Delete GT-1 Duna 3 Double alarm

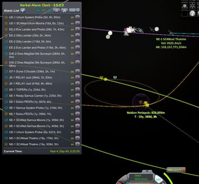78,71
